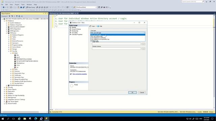Click the Script button in Database User dialog
This screenshot has height=121, width=216.
[92, 26]
